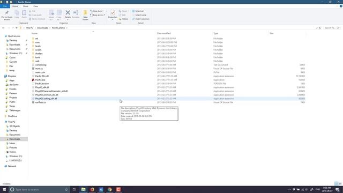
Task: Select the levels folder
Action: 38,46
